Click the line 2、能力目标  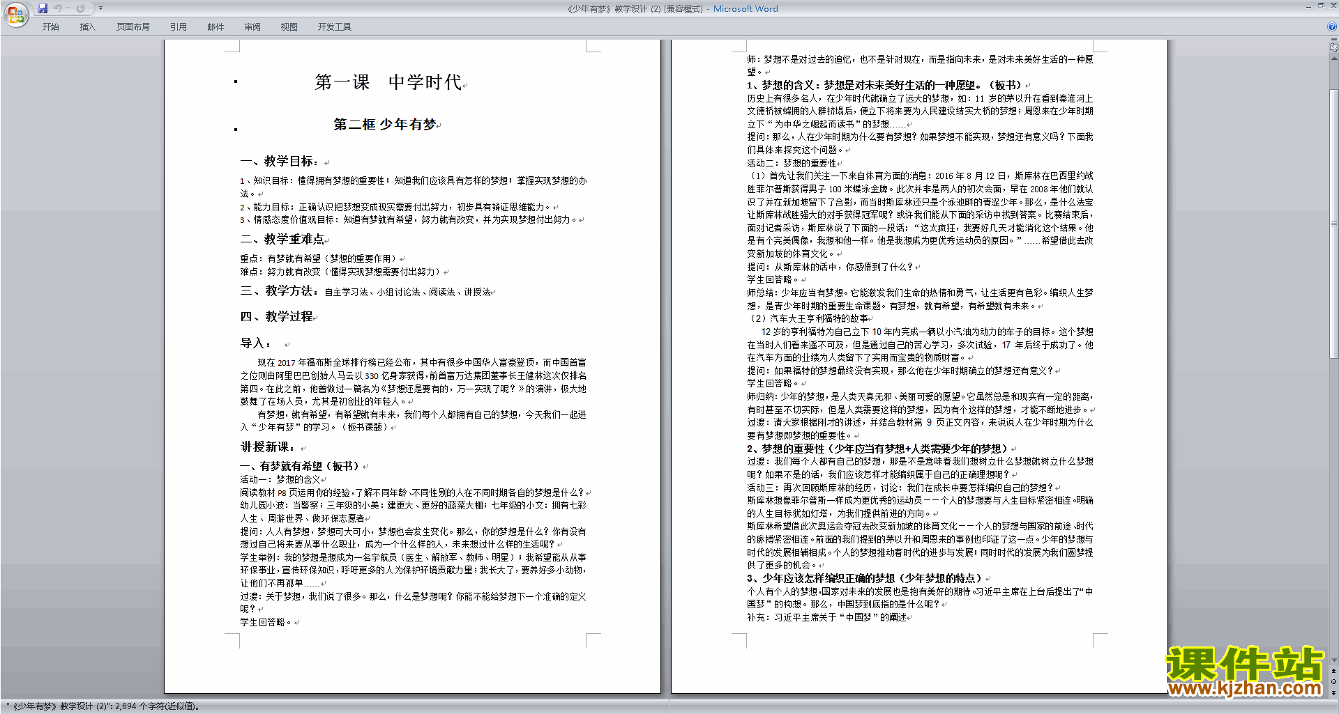396,208
